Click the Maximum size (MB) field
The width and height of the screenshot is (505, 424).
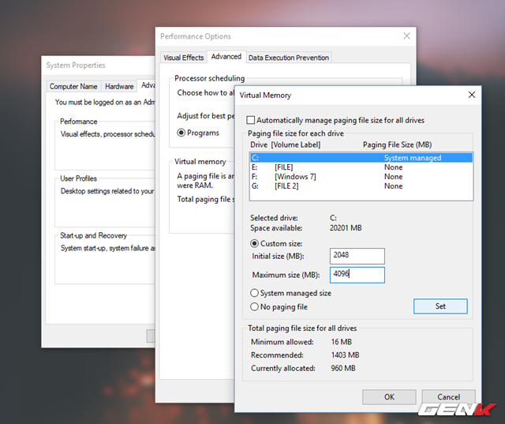[357, 275]
